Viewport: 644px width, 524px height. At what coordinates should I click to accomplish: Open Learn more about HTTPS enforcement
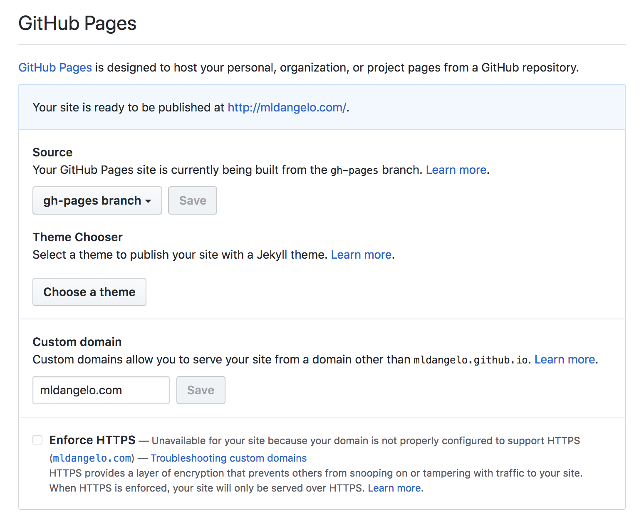394,488
